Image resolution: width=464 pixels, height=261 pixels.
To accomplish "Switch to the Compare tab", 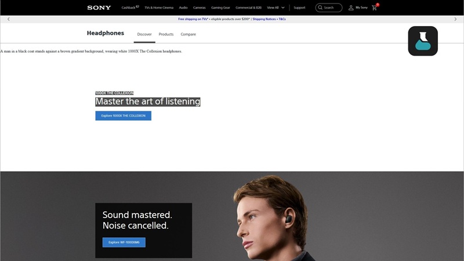I will coord(188,34).
